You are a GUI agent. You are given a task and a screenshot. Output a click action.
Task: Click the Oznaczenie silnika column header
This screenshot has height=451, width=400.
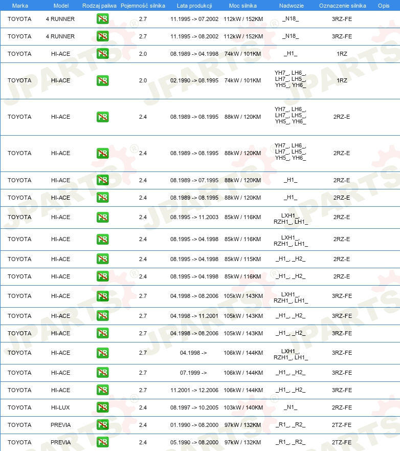(x=343, y=6)
